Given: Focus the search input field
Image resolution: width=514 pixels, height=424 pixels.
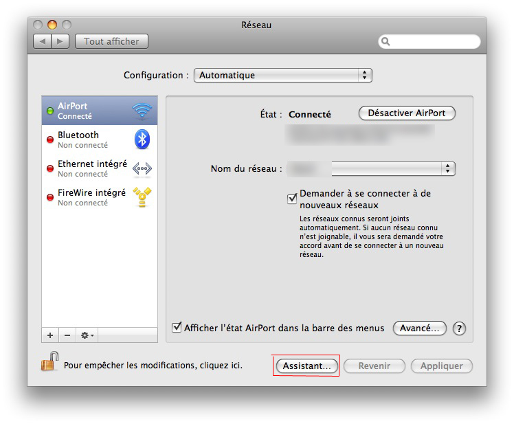Looking at the screenshot, I should [429, 42].
